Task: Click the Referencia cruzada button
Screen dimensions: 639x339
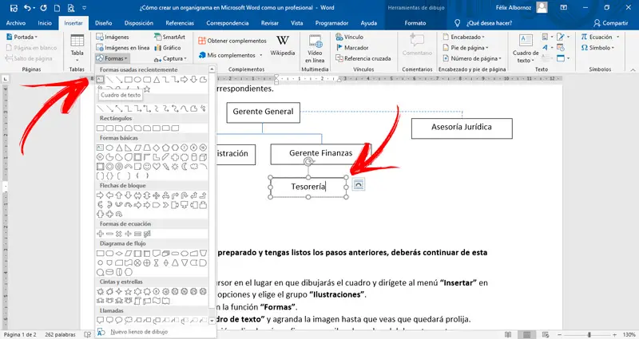Action: click(x=363, y=58)
